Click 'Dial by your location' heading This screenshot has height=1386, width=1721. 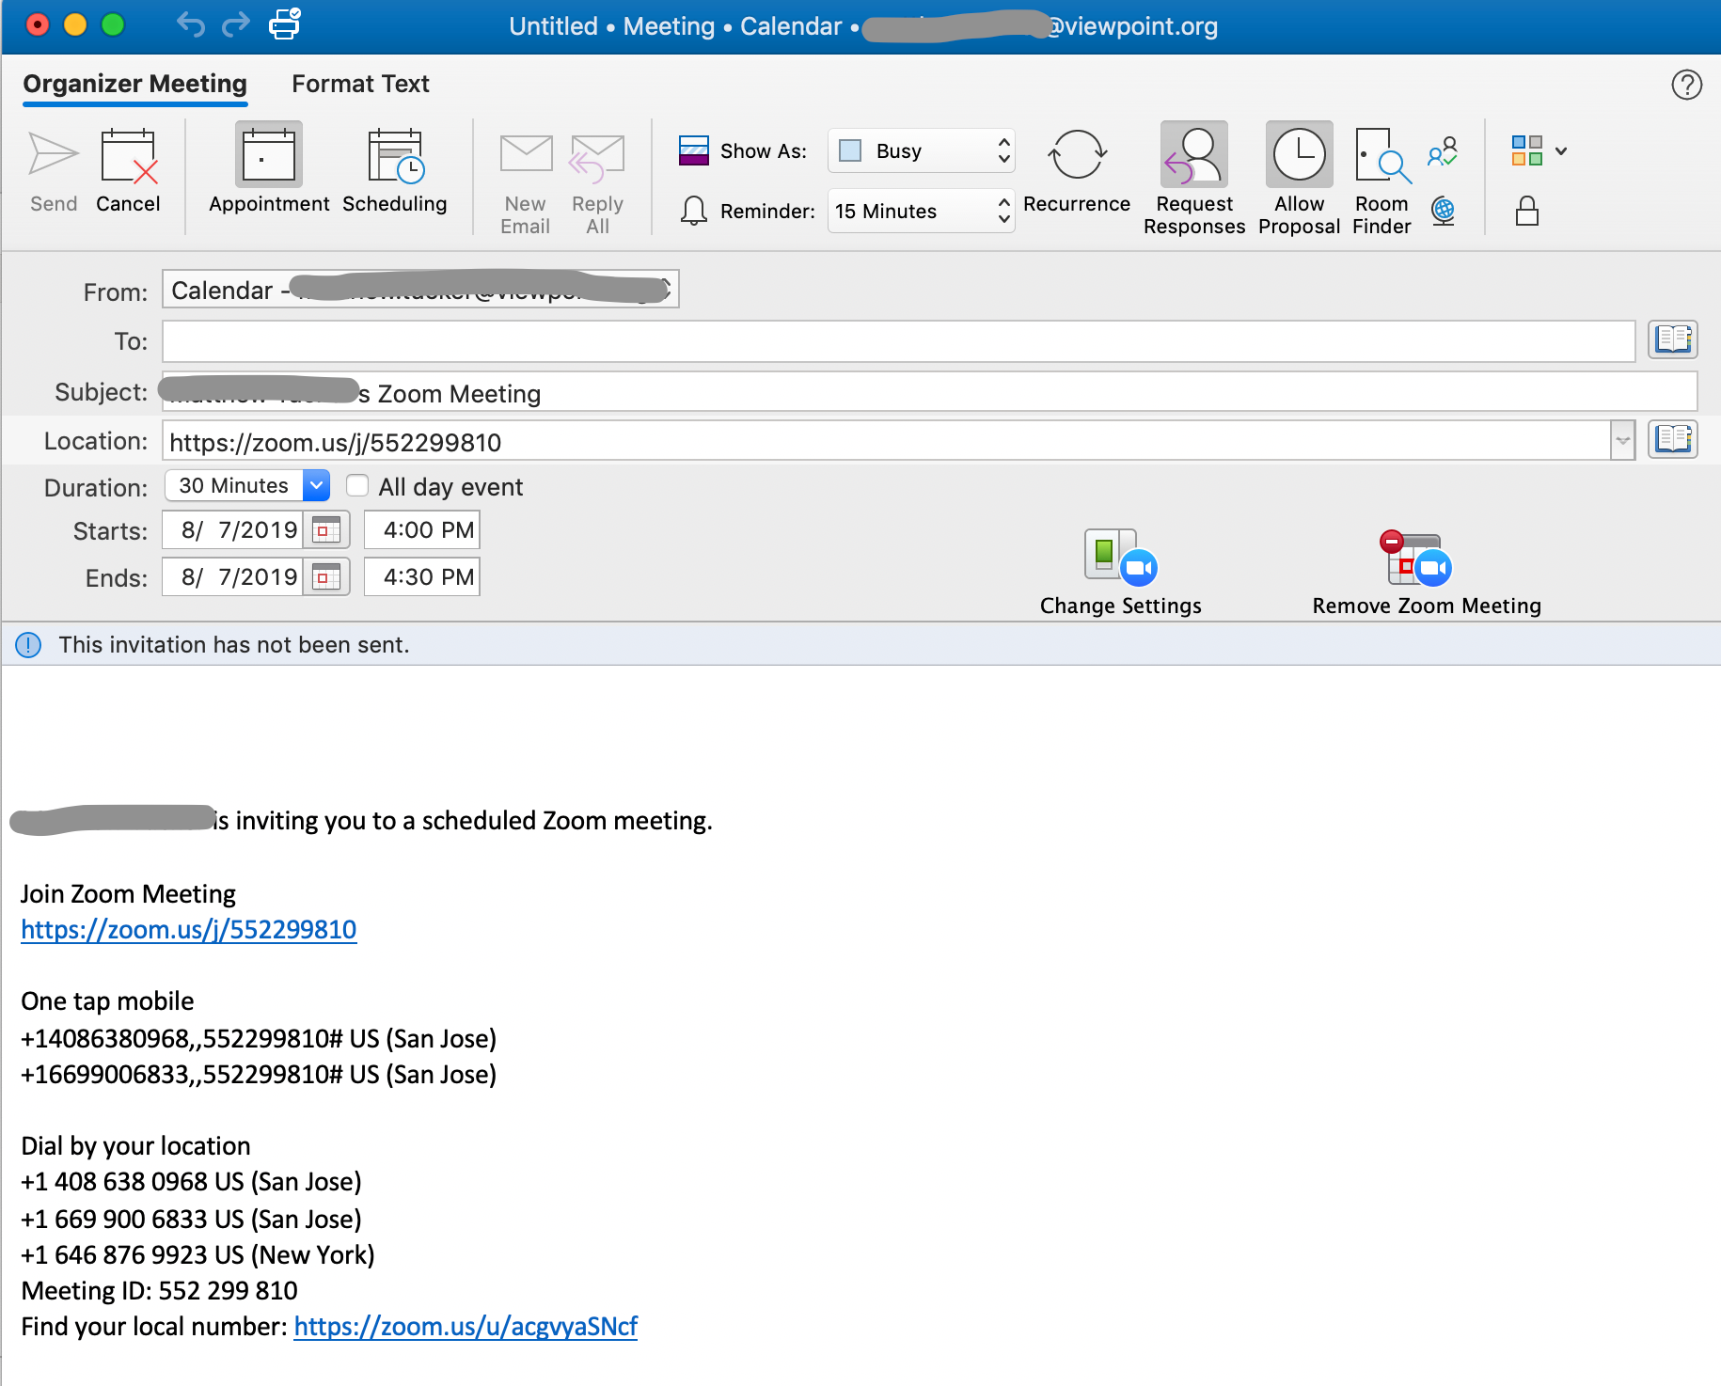(x=135, y=1146)
